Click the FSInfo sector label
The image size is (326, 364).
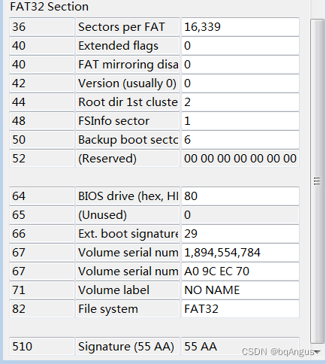128,121
